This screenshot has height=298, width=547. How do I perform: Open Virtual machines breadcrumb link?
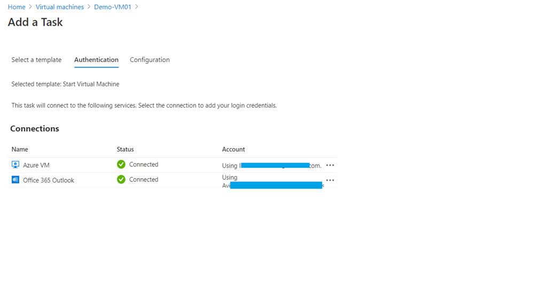point(60,7)
